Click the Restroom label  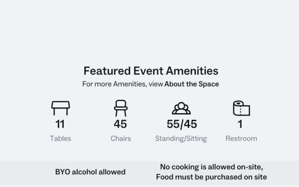pos(241,138)
